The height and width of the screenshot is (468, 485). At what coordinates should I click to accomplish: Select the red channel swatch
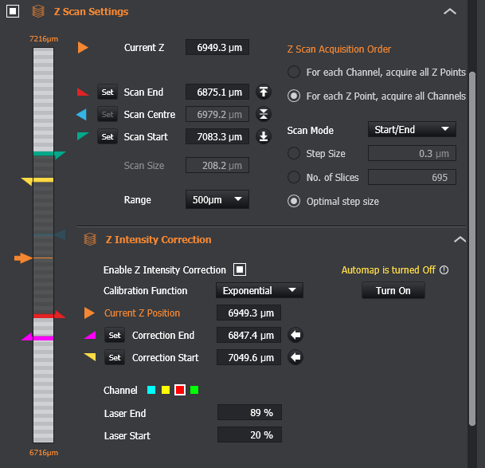180,390
